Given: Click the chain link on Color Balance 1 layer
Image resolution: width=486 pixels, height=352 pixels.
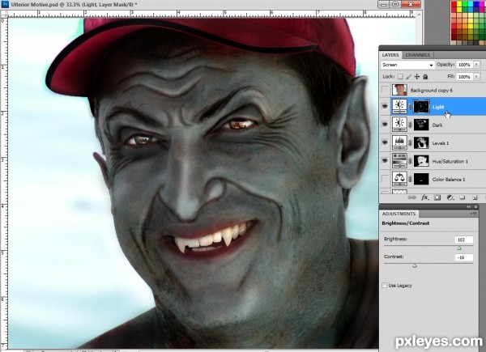Looking at the screenshot, I should coord(410,179).
